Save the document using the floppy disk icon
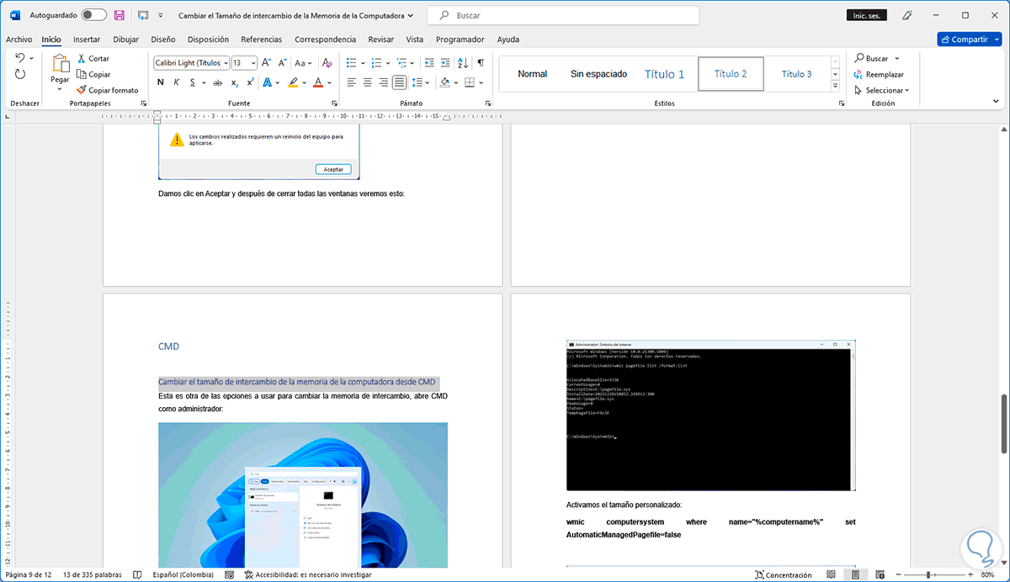The height and width of the screenshot is (582, 1010). 119,15
